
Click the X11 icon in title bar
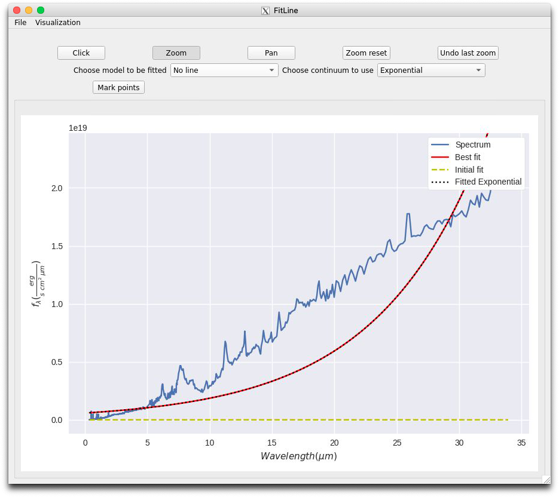[x=265, y=11]
